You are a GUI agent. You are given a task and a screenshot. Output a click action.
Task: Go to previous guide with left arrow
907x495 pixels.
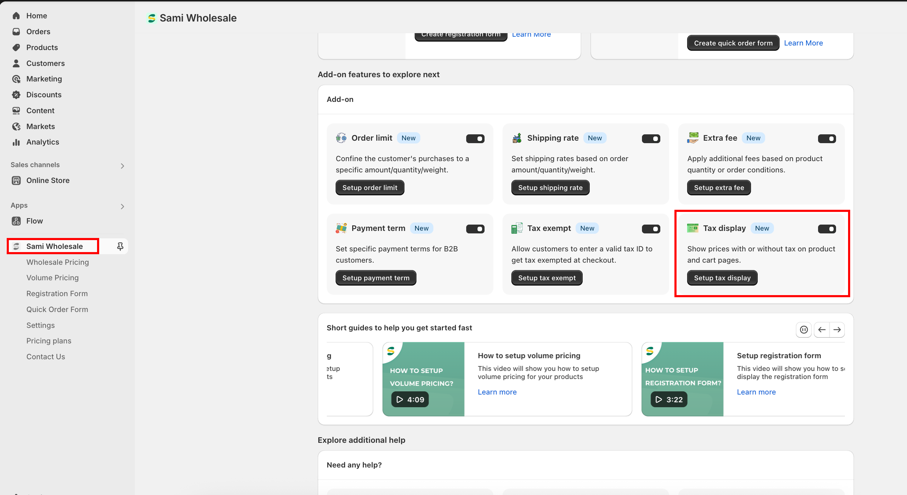(x=822, y=330)
